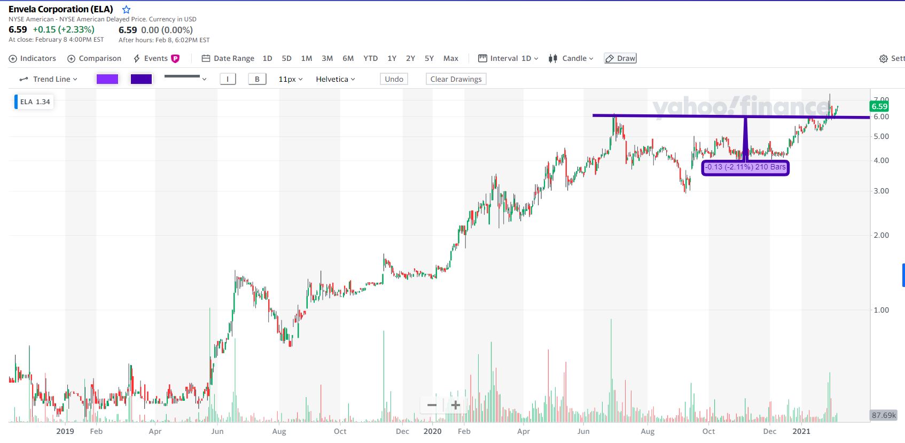Screen dimensions: 905x443
Task: Click Clear Drawings button
Action: click(x=456, y=79)
